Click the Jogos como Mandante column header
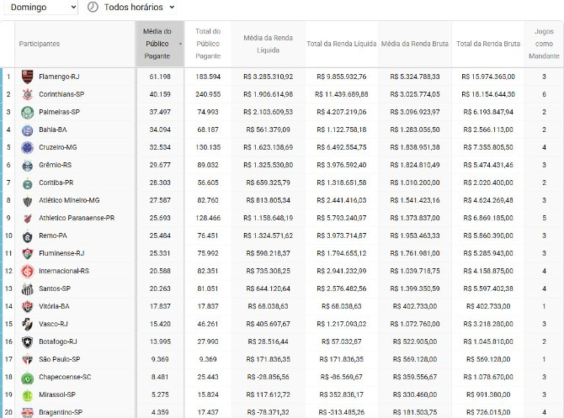The width and height of the screenshot is (564, 418). coord(544,44)
